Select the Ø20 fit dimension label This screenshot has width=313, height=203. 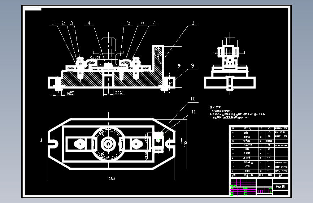95,57
